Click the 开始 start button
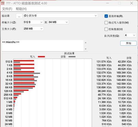Image resolution: width=138 pixels, height=127 pixels. [x=128, y=43]
